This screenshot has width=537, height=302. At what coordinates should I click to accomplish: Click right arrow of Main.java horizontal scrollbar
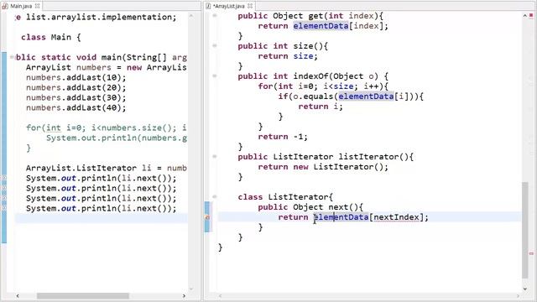(184, 295)
